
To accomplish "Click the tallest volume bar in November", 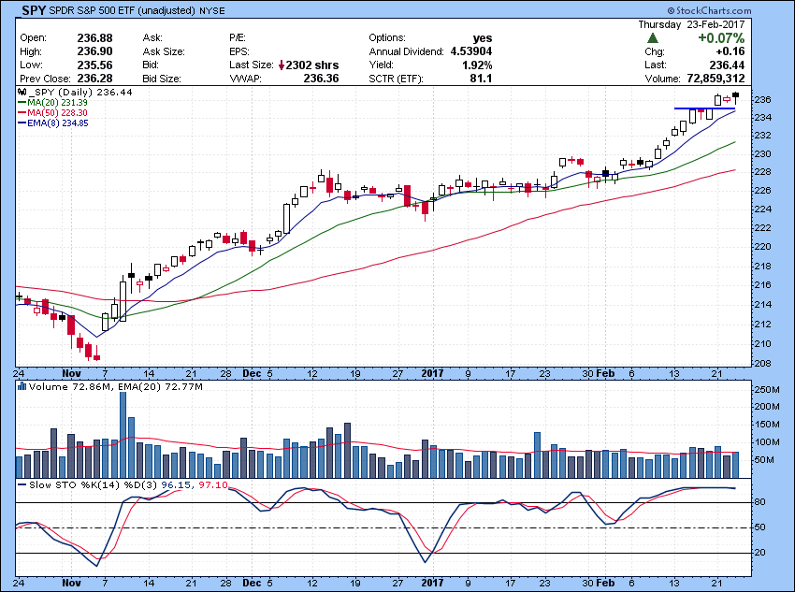I will [x=123, y=434].
